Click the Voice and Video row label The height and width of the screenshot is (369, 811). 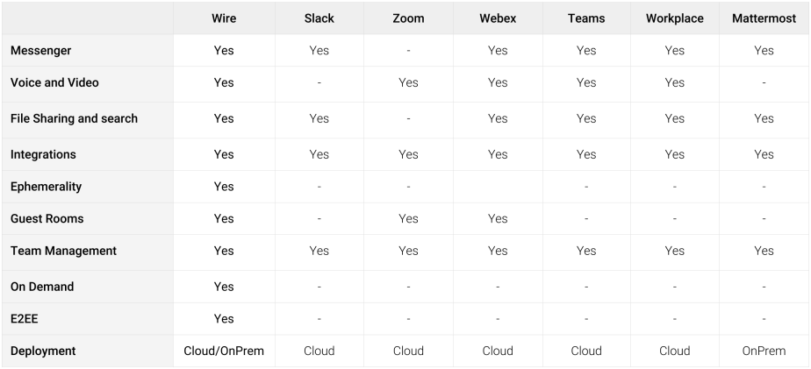[x=54, y=83]
